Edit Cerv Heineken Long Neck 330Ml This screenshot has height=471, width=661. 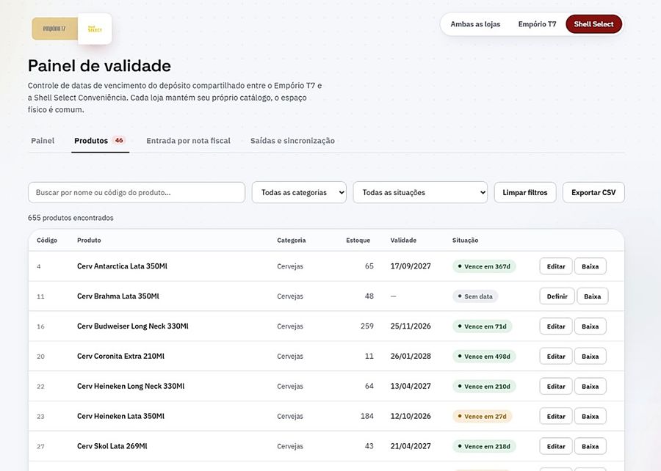point(556,386)
